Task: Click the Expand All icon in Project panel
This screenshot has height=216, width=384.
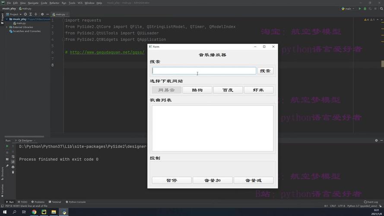Action: point(31,14)
